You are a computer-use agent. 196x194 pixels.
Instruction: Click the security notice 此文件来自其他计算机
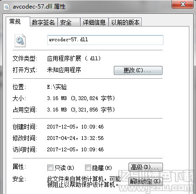point(84,182)
